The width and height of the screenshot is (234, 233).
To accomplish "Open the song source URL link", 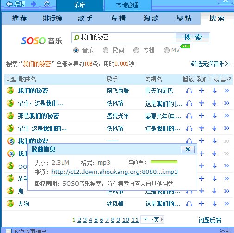I will coord(114,172).
